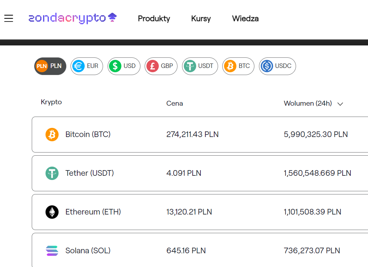368x267 pixels.
Task: Select the USDT currency filter
Action: 200,66
